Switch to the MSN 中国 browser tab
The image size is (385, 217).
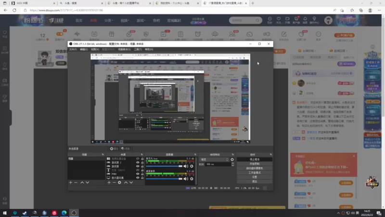pyautogui.click(x=33, y=3)
